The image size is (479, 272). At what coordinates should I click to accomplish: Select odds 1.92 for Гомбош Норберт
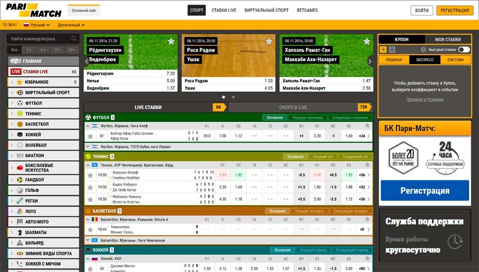(238, 175)
